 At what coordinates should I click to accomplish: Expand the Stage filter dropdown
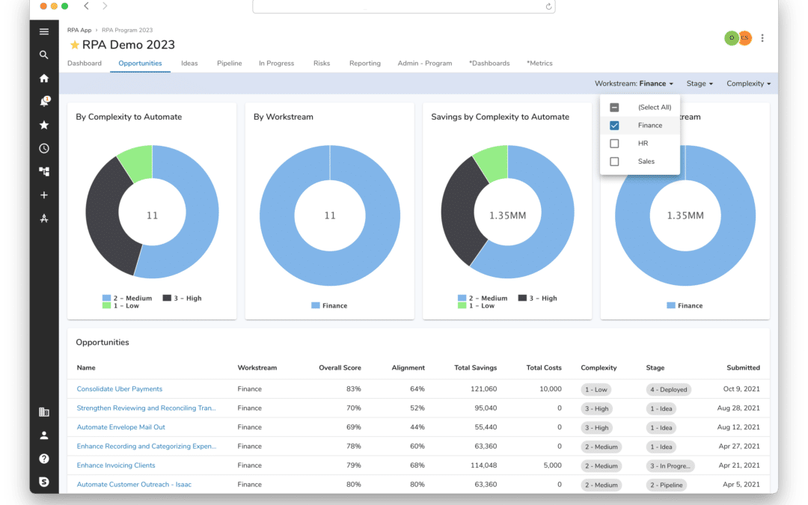tap(700, 84)
